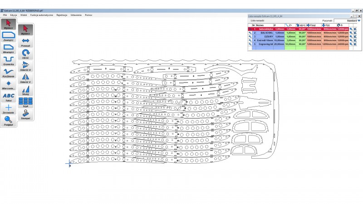Select the Skaluj scale tool
This screenshot has height=204, width=363.
25,90
